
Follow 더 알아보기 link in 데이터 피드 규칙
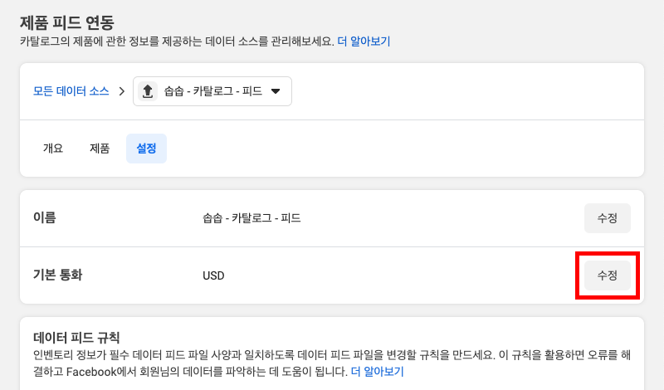pos(377,371)
